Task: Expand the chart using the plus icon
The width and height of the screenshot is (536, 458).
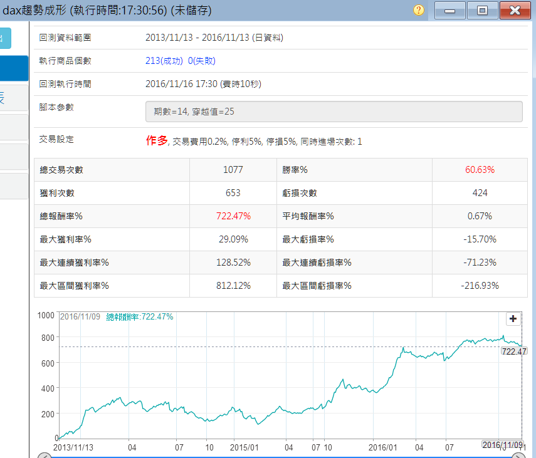Action: [513, 319]
